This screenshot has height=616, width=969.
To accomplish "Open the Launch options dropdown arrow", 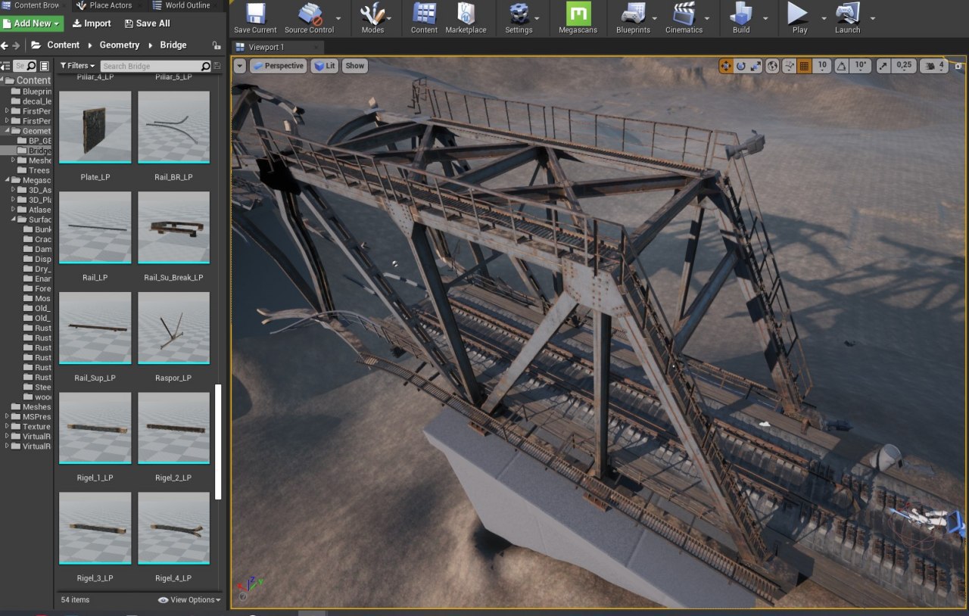I will (872, 17).
